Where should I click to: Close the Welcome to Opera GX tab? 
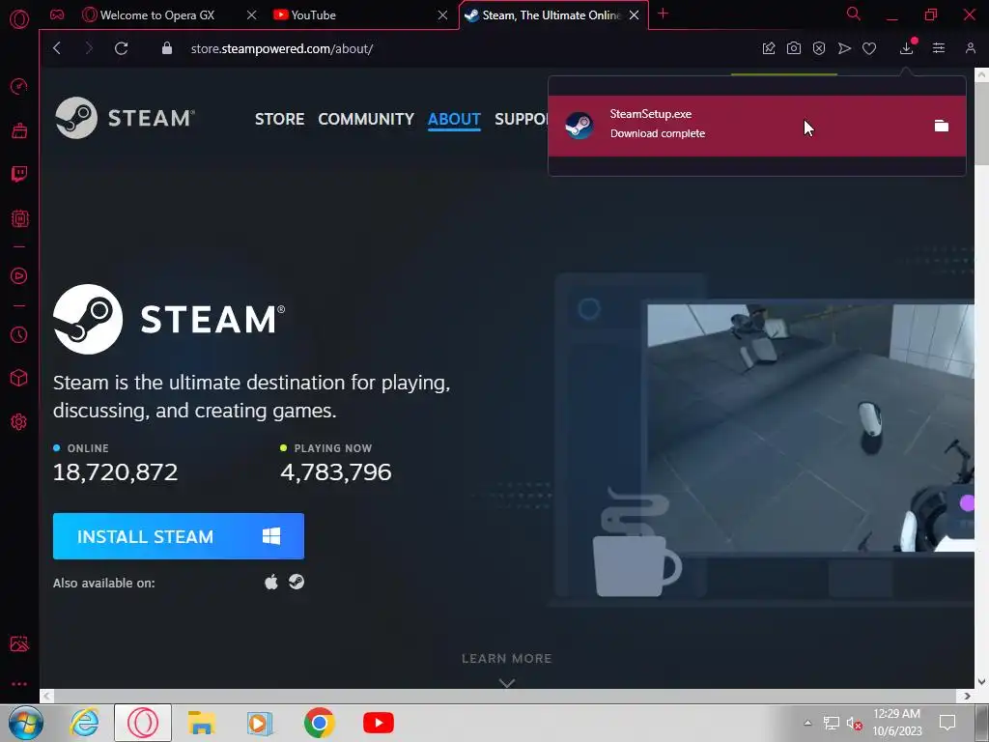pos(252,15)
